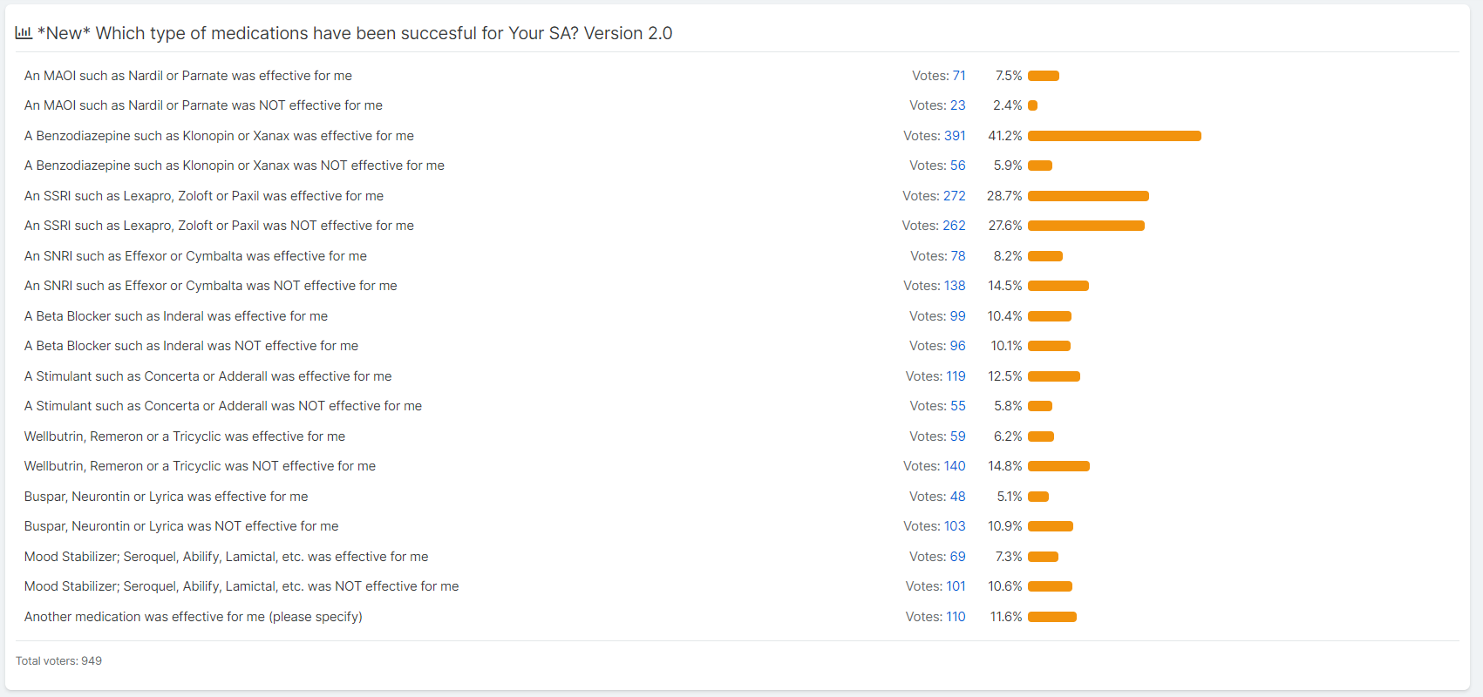This screenshot has width=1483, height=697.
Task: Click the 119 votes link for Stimulant effective
Action: tap(956, 376)
